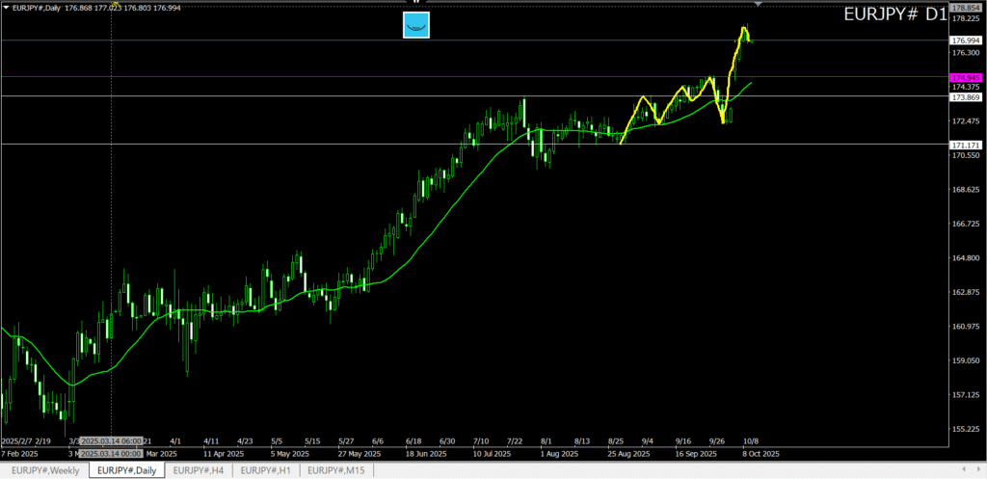Switch to the EURJPY#,Weekly chart tab
This screenshot has height=479, width=987.
[x=44, y=470]
